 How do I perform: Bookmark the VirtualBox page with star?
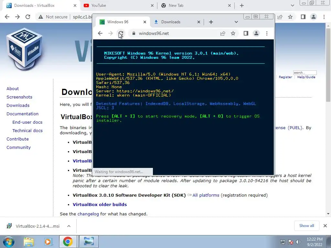291,17
